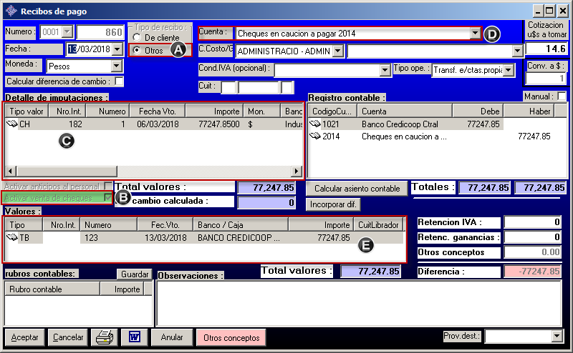
Task: Select the 'Otros' receipt type option
Action: (136, 51)
